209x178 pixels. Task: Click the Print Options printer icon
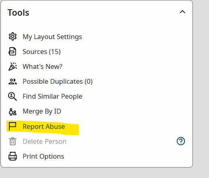pos(13,156)
